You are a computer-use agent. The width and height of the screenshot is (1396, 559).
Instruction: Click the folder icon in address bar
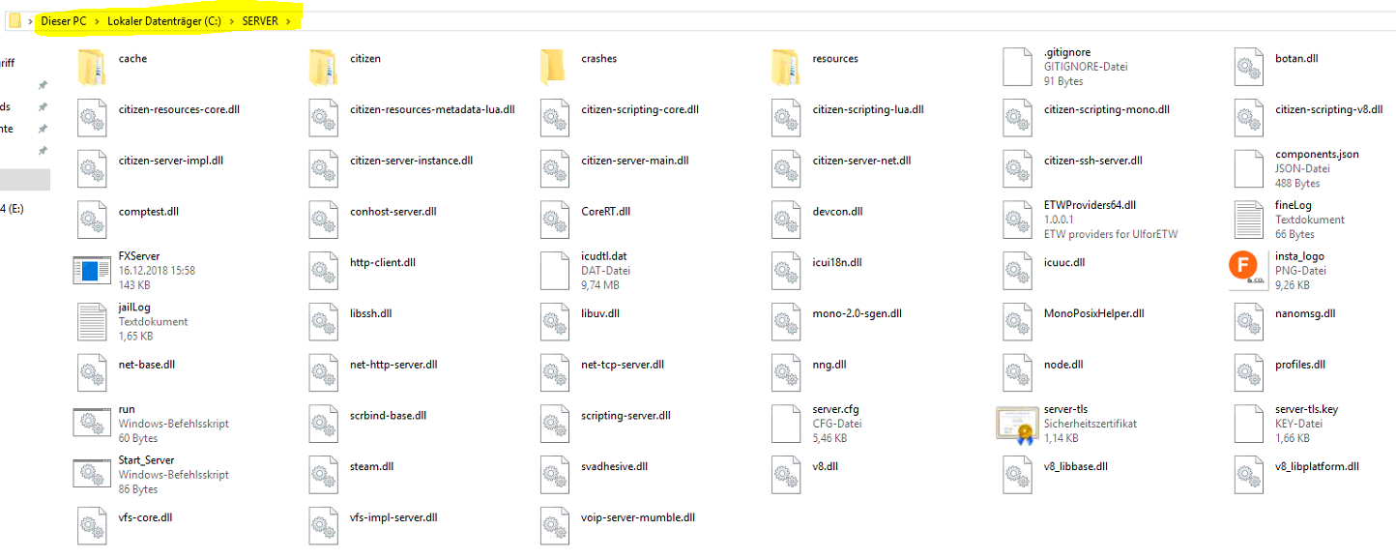click(15, 20)
